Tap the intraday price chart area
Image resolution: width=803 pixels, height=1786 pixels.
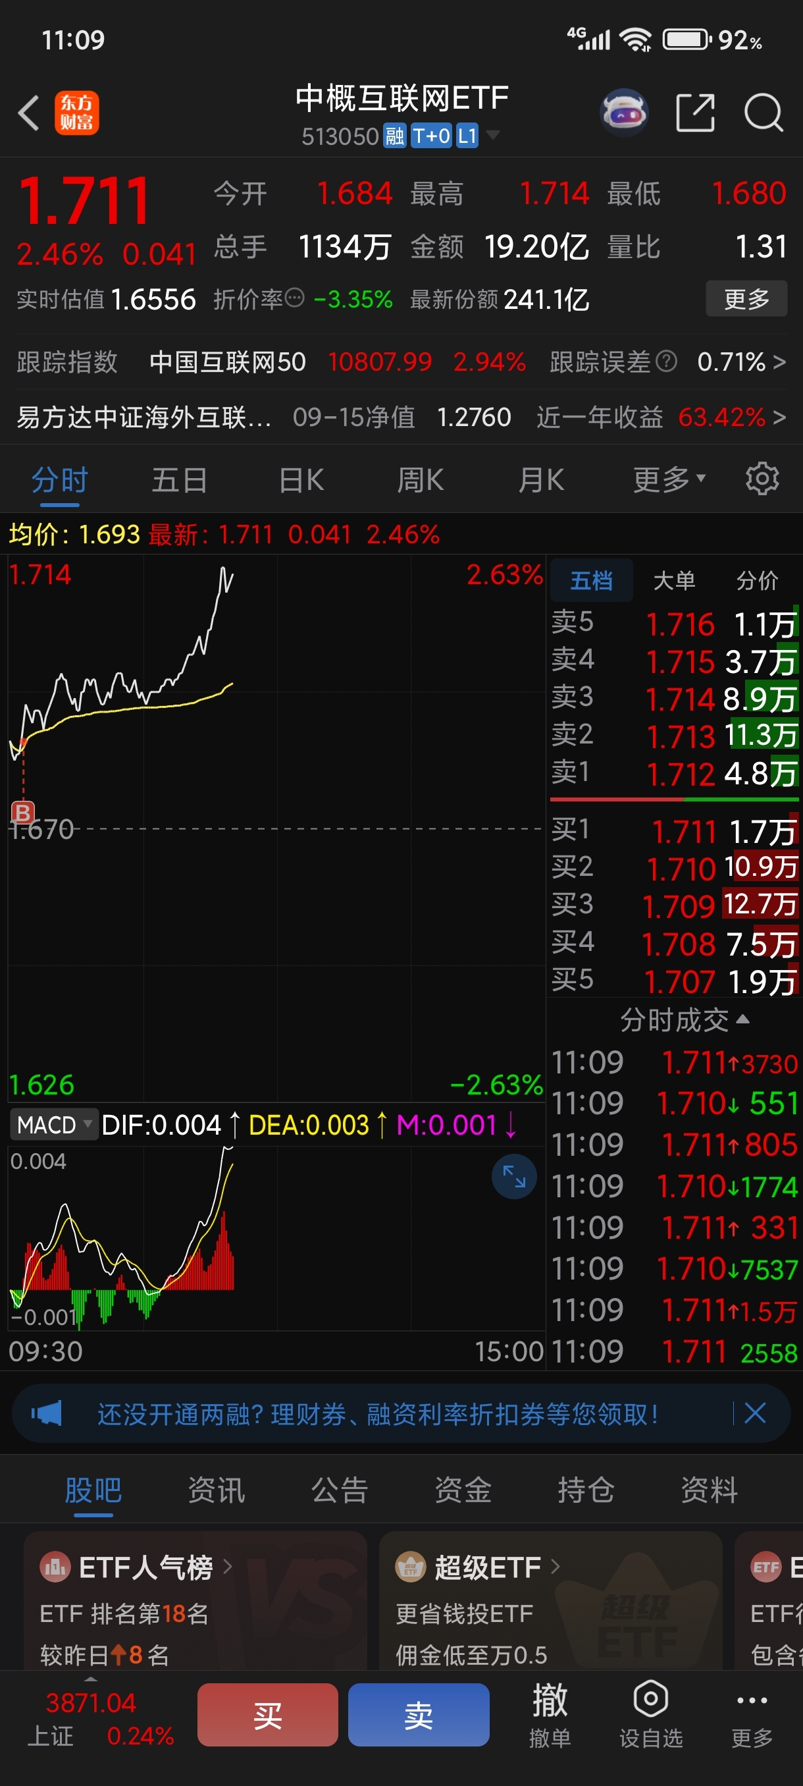[x=276, y=828]
